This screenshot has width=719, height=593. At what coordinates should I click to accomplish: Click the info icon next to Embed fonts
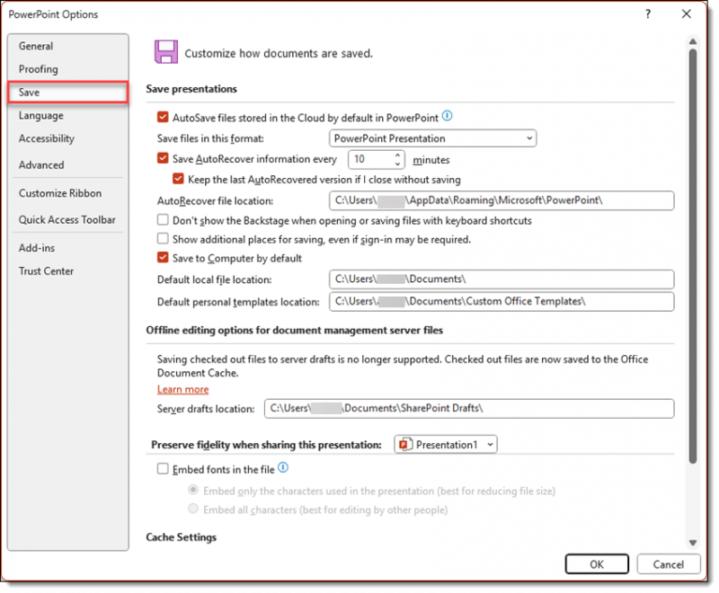(x=283, y=468)
